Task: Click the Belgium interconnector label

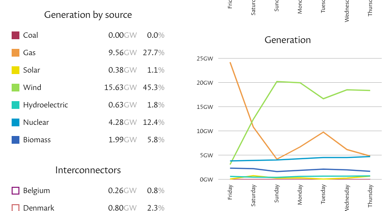Action: tap(36, 191)
